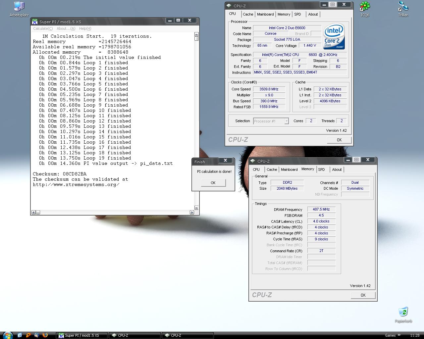The height and width of the screenshot is (339, 424).
Task: Switch to Mainboard tab in top CPU-Z
Action: click(x=265, y=14)
